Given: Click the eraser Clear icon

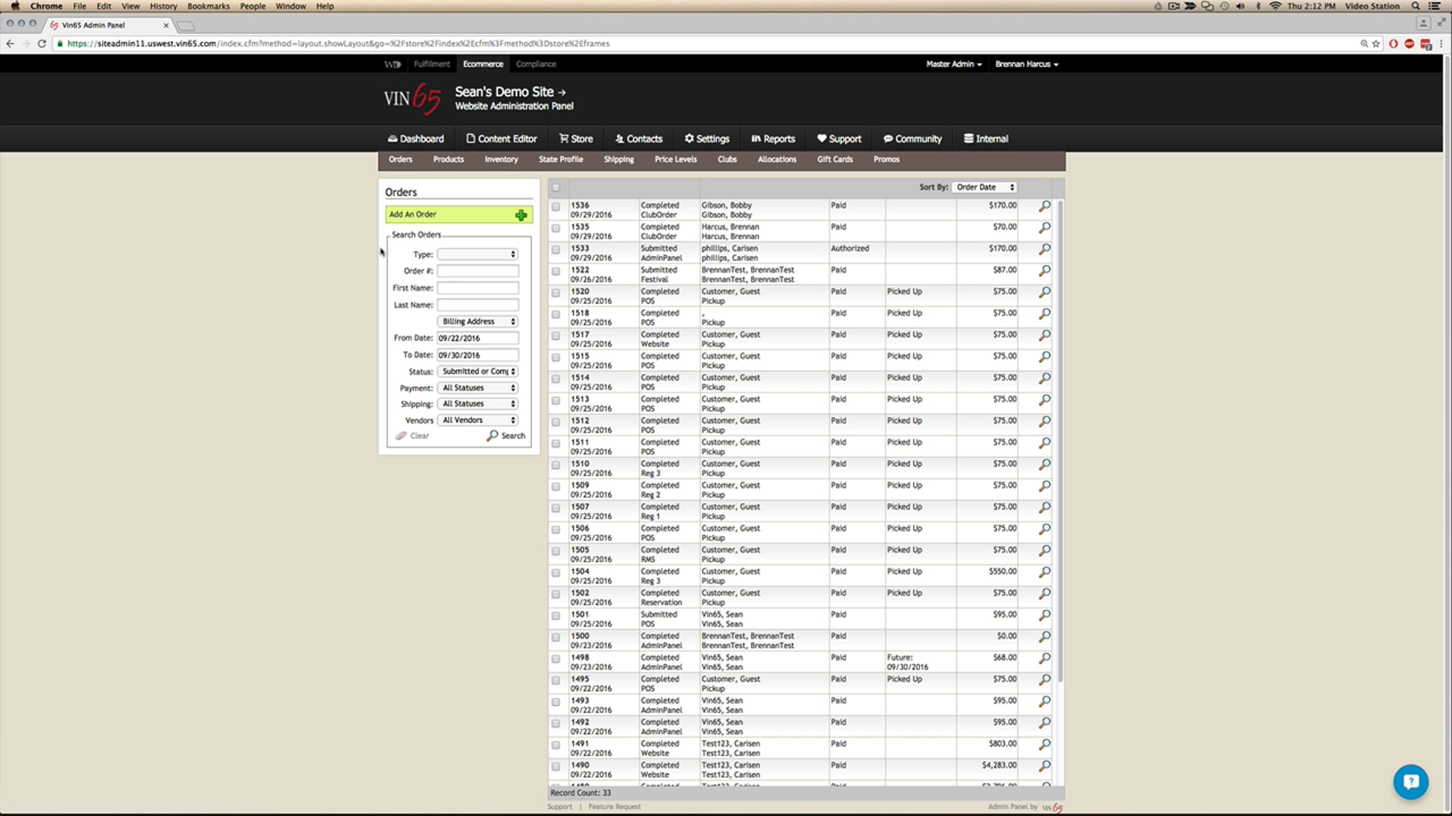Looking at the screenshot, I should (401, 436).
